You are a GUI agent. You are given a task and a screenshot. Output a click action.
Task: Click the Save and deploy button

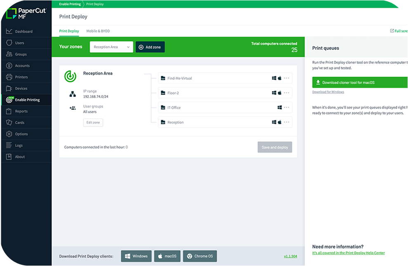[275, 147]
